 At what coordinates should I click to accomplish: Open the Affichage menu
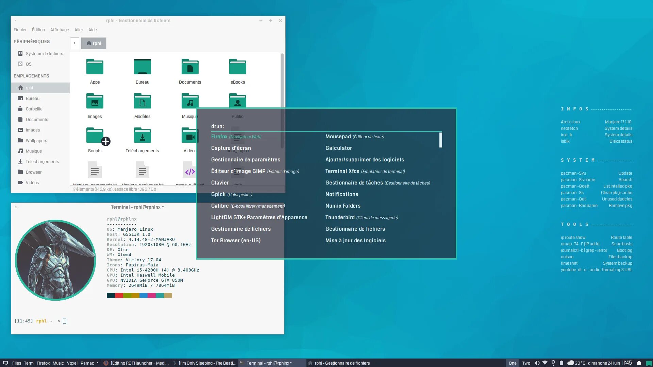coord(60,30)
